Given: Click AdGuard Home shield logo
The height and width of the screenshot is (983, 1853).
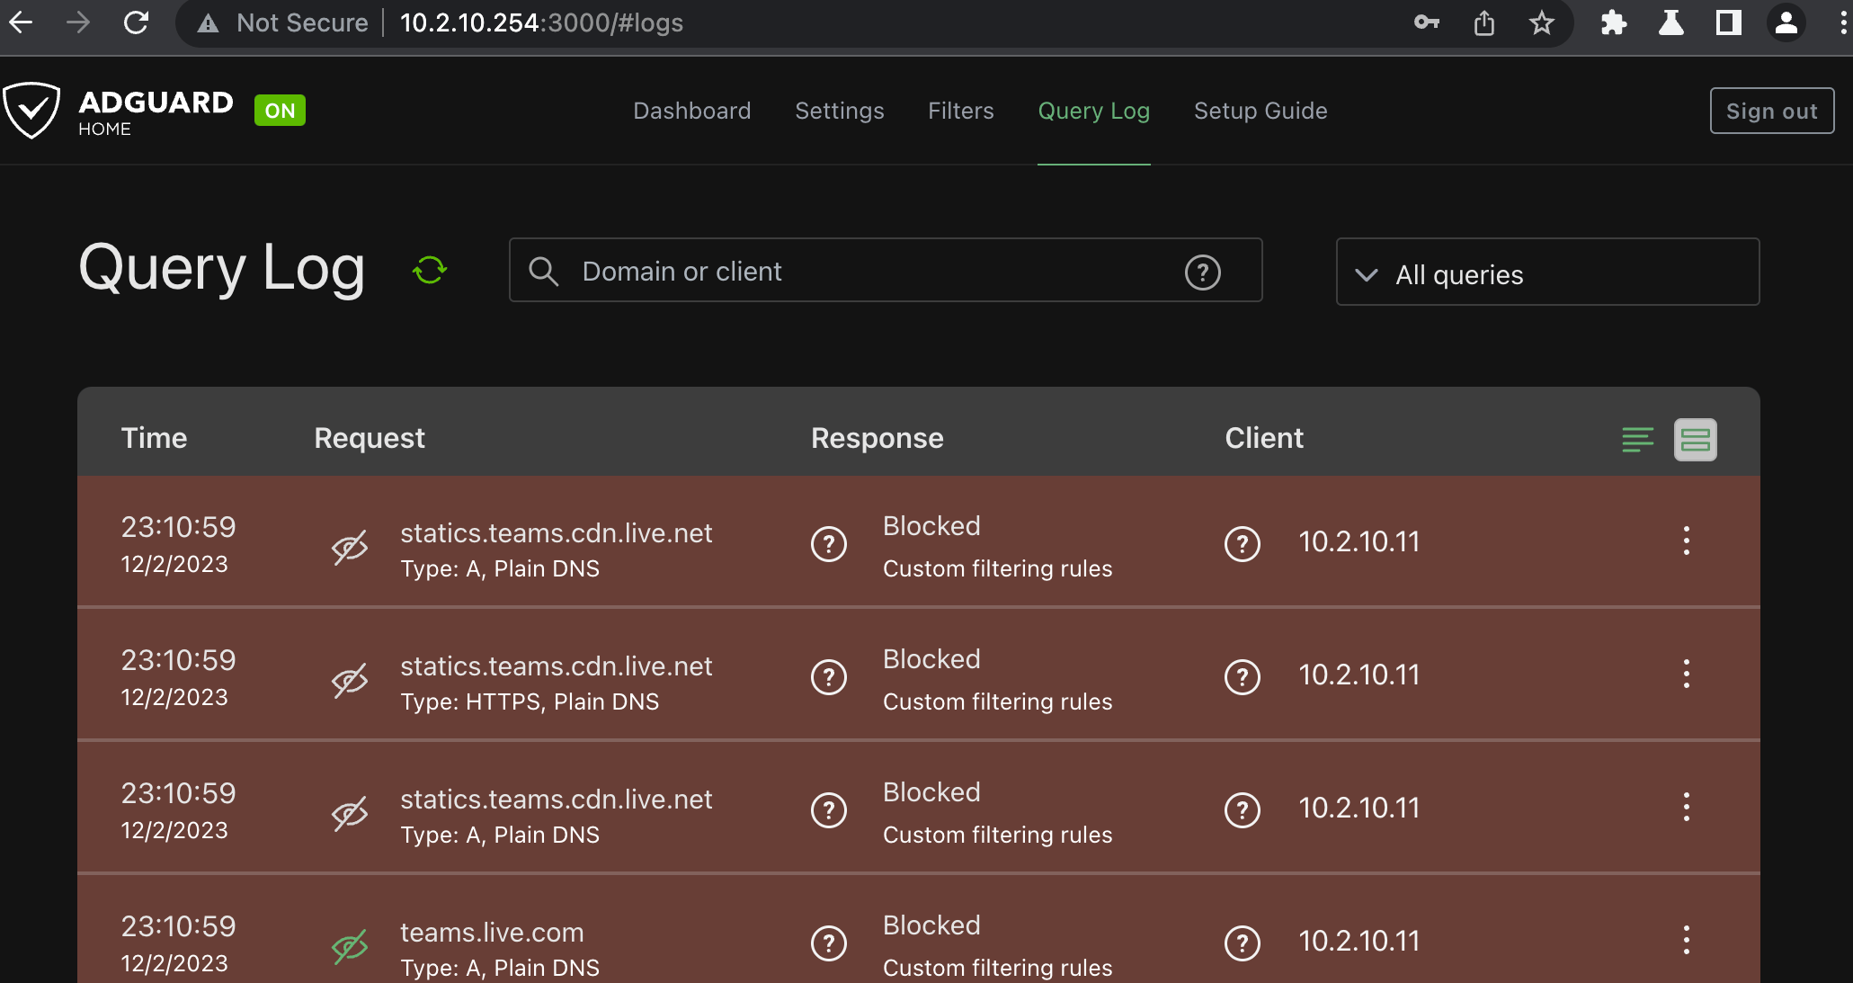Looking at the screenshot, I should click(31, 111).
